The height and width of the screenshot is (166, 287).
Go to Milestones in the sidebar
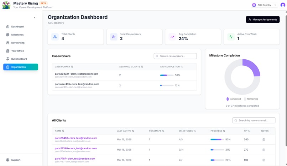point(21,35)
